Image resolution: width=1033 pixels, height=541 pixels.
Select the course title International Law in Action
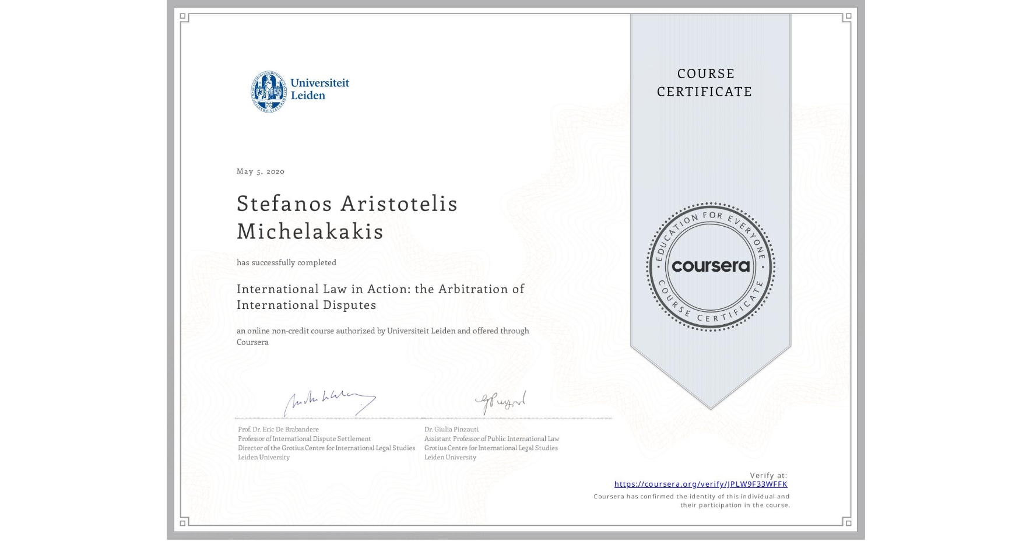point(380,297)
